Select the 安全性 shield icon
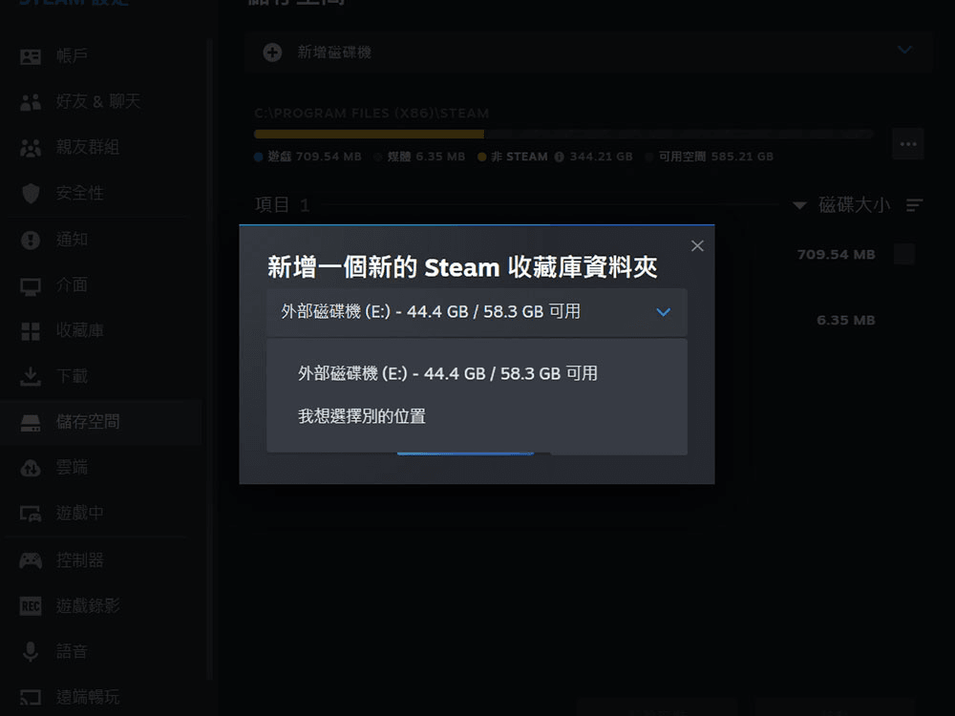955x716 pixels. (31, 194)
